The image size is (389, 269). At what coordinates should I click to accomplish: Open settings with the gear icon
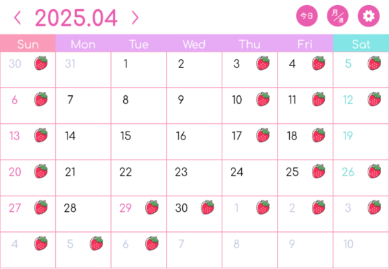368,16
